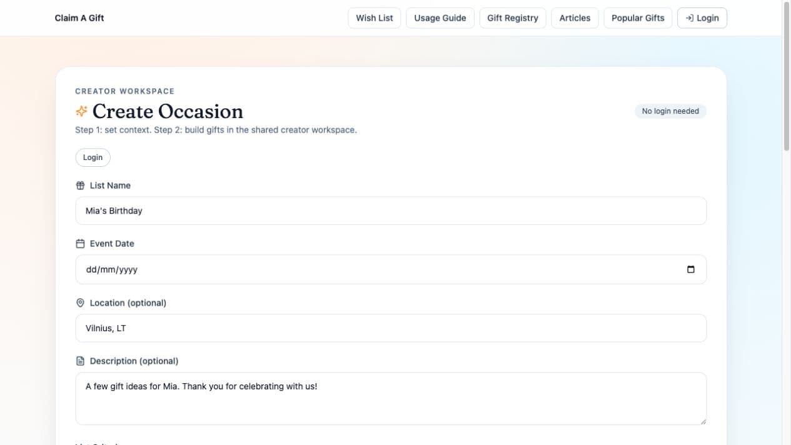Click the calendar icon beside Event Date label
Screen dimensions: 791x445
(80, 244)
